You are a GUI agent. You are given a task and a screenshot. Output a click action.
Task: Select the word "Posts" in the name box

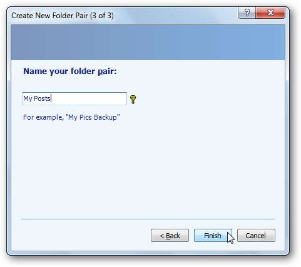[x=42, y=98]
